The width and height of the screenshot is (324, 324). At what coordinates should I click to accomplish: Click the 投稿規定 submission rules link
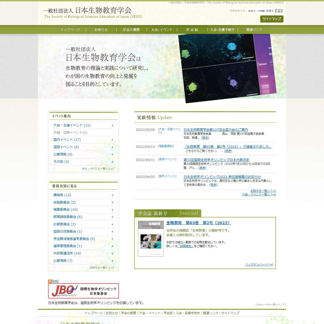pyautogui.click(x=186, y=246)
